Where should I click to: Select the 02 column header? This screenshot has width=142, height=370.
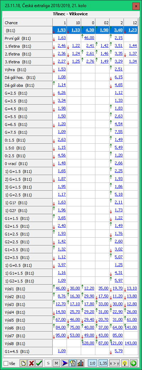[102, 23]
